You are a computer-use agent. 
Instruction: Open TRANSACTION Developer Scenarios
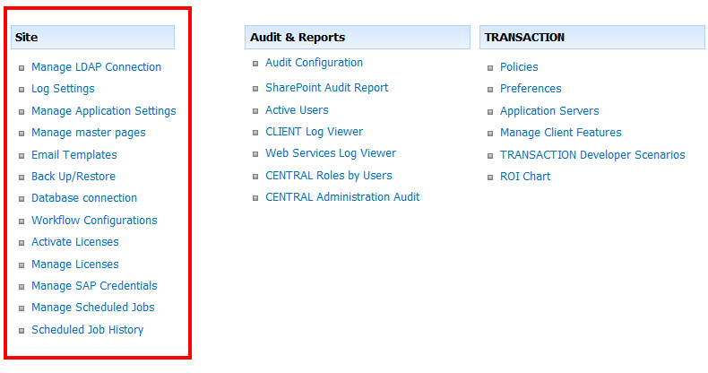pyautogui.click(x=592, y=155)
